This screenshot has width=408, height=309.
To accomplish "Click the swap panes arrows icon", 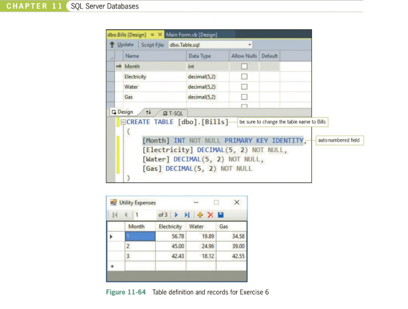I will tap(148, 112).
